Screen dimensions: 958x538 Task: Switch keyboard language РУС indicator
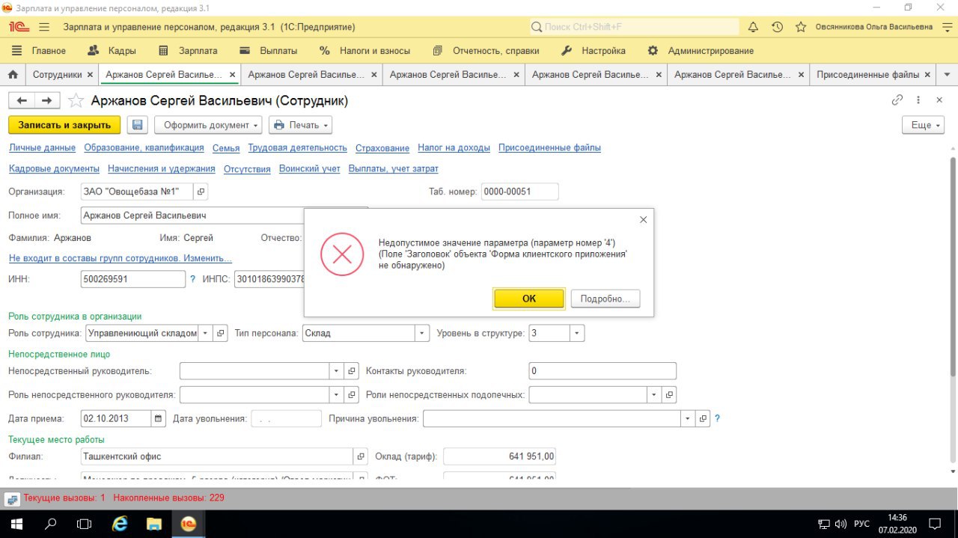pyautogui.click(x=862, y=525)
